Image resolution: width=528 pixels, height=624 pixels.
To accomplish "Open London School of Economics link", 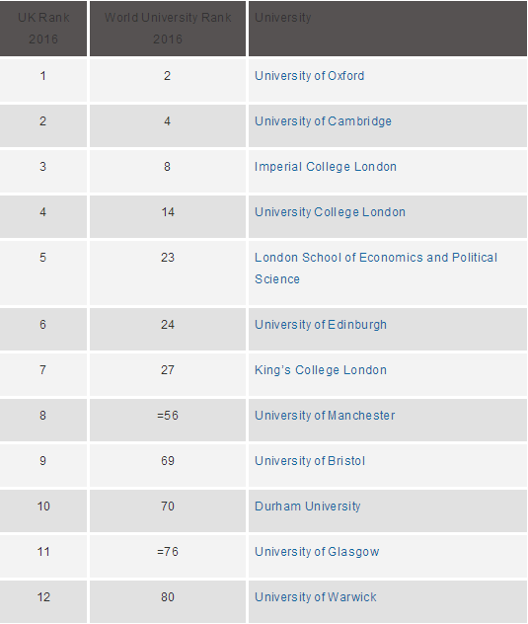I will tap(376, 268).
